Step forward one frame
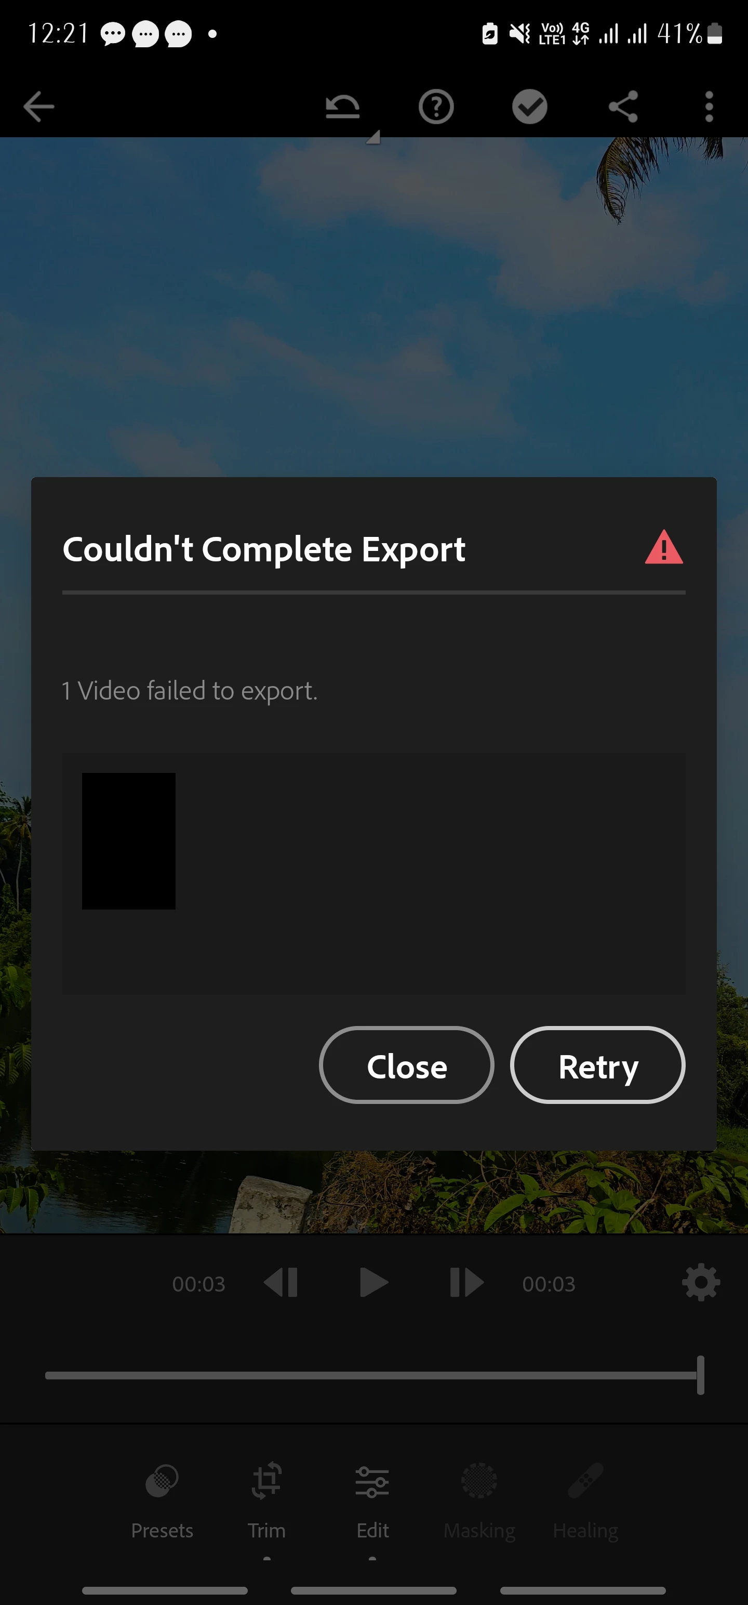The width and height of the screenshot is (748, 1605). tap(466, 1283)
